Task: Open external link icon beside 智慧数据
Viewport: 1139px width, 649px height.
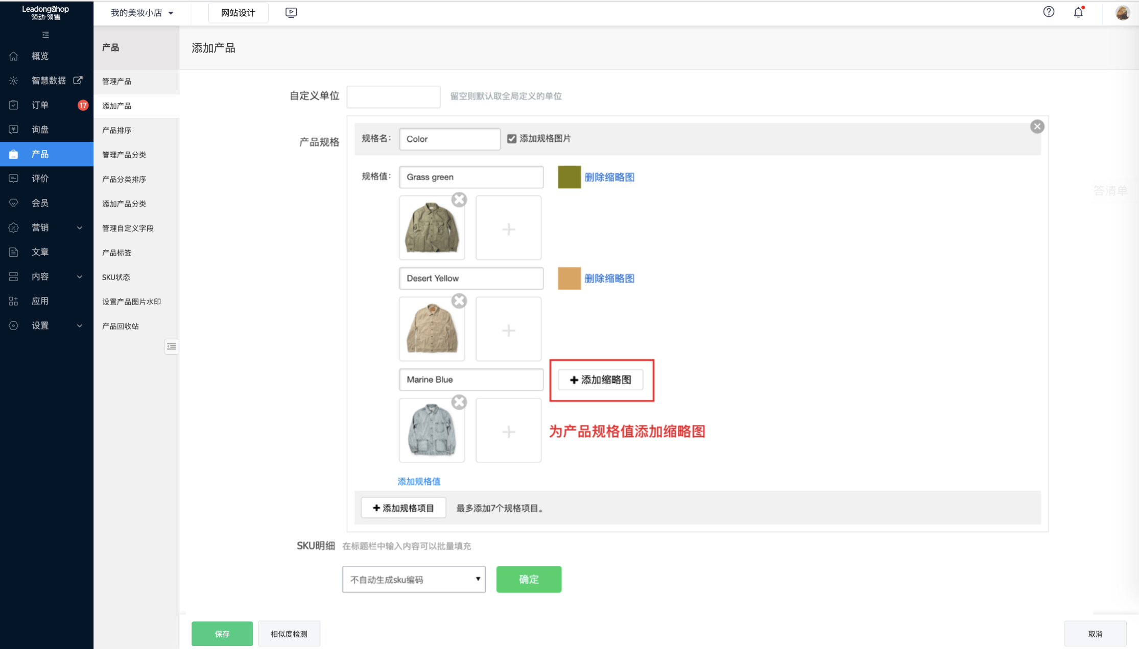Action: click(x=78, y=80)
